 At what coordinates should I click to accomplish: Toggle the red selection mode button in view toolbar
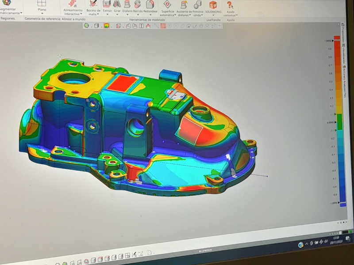tap(163, 26)
